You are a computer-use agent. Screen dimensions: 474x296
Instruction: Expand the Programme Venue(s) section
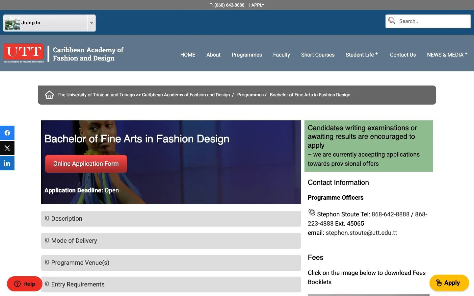pyautogui.click(x=171, y=263)
